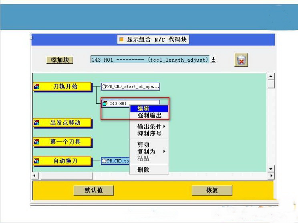Click the vertical scrollbar up arrow
The height and width of the screenshot is (223, 298).
pyautogui.click(x=271, y=76)
